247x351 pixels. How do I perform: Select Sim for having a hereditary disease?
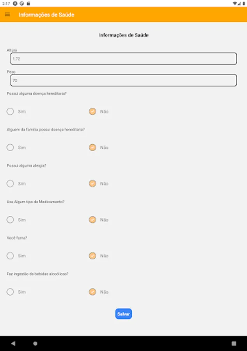point(11,112)
